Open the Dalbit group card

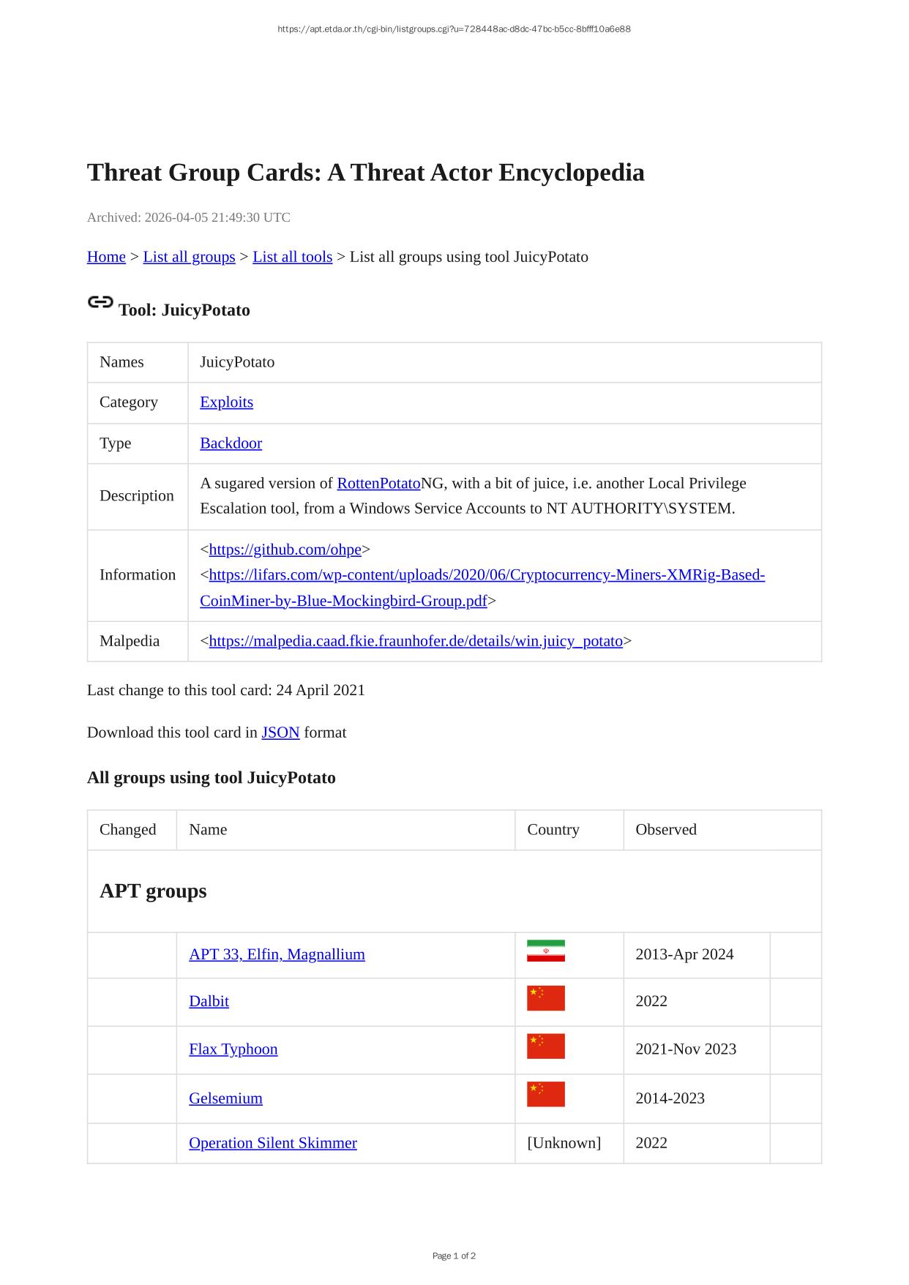point(209,1001)
